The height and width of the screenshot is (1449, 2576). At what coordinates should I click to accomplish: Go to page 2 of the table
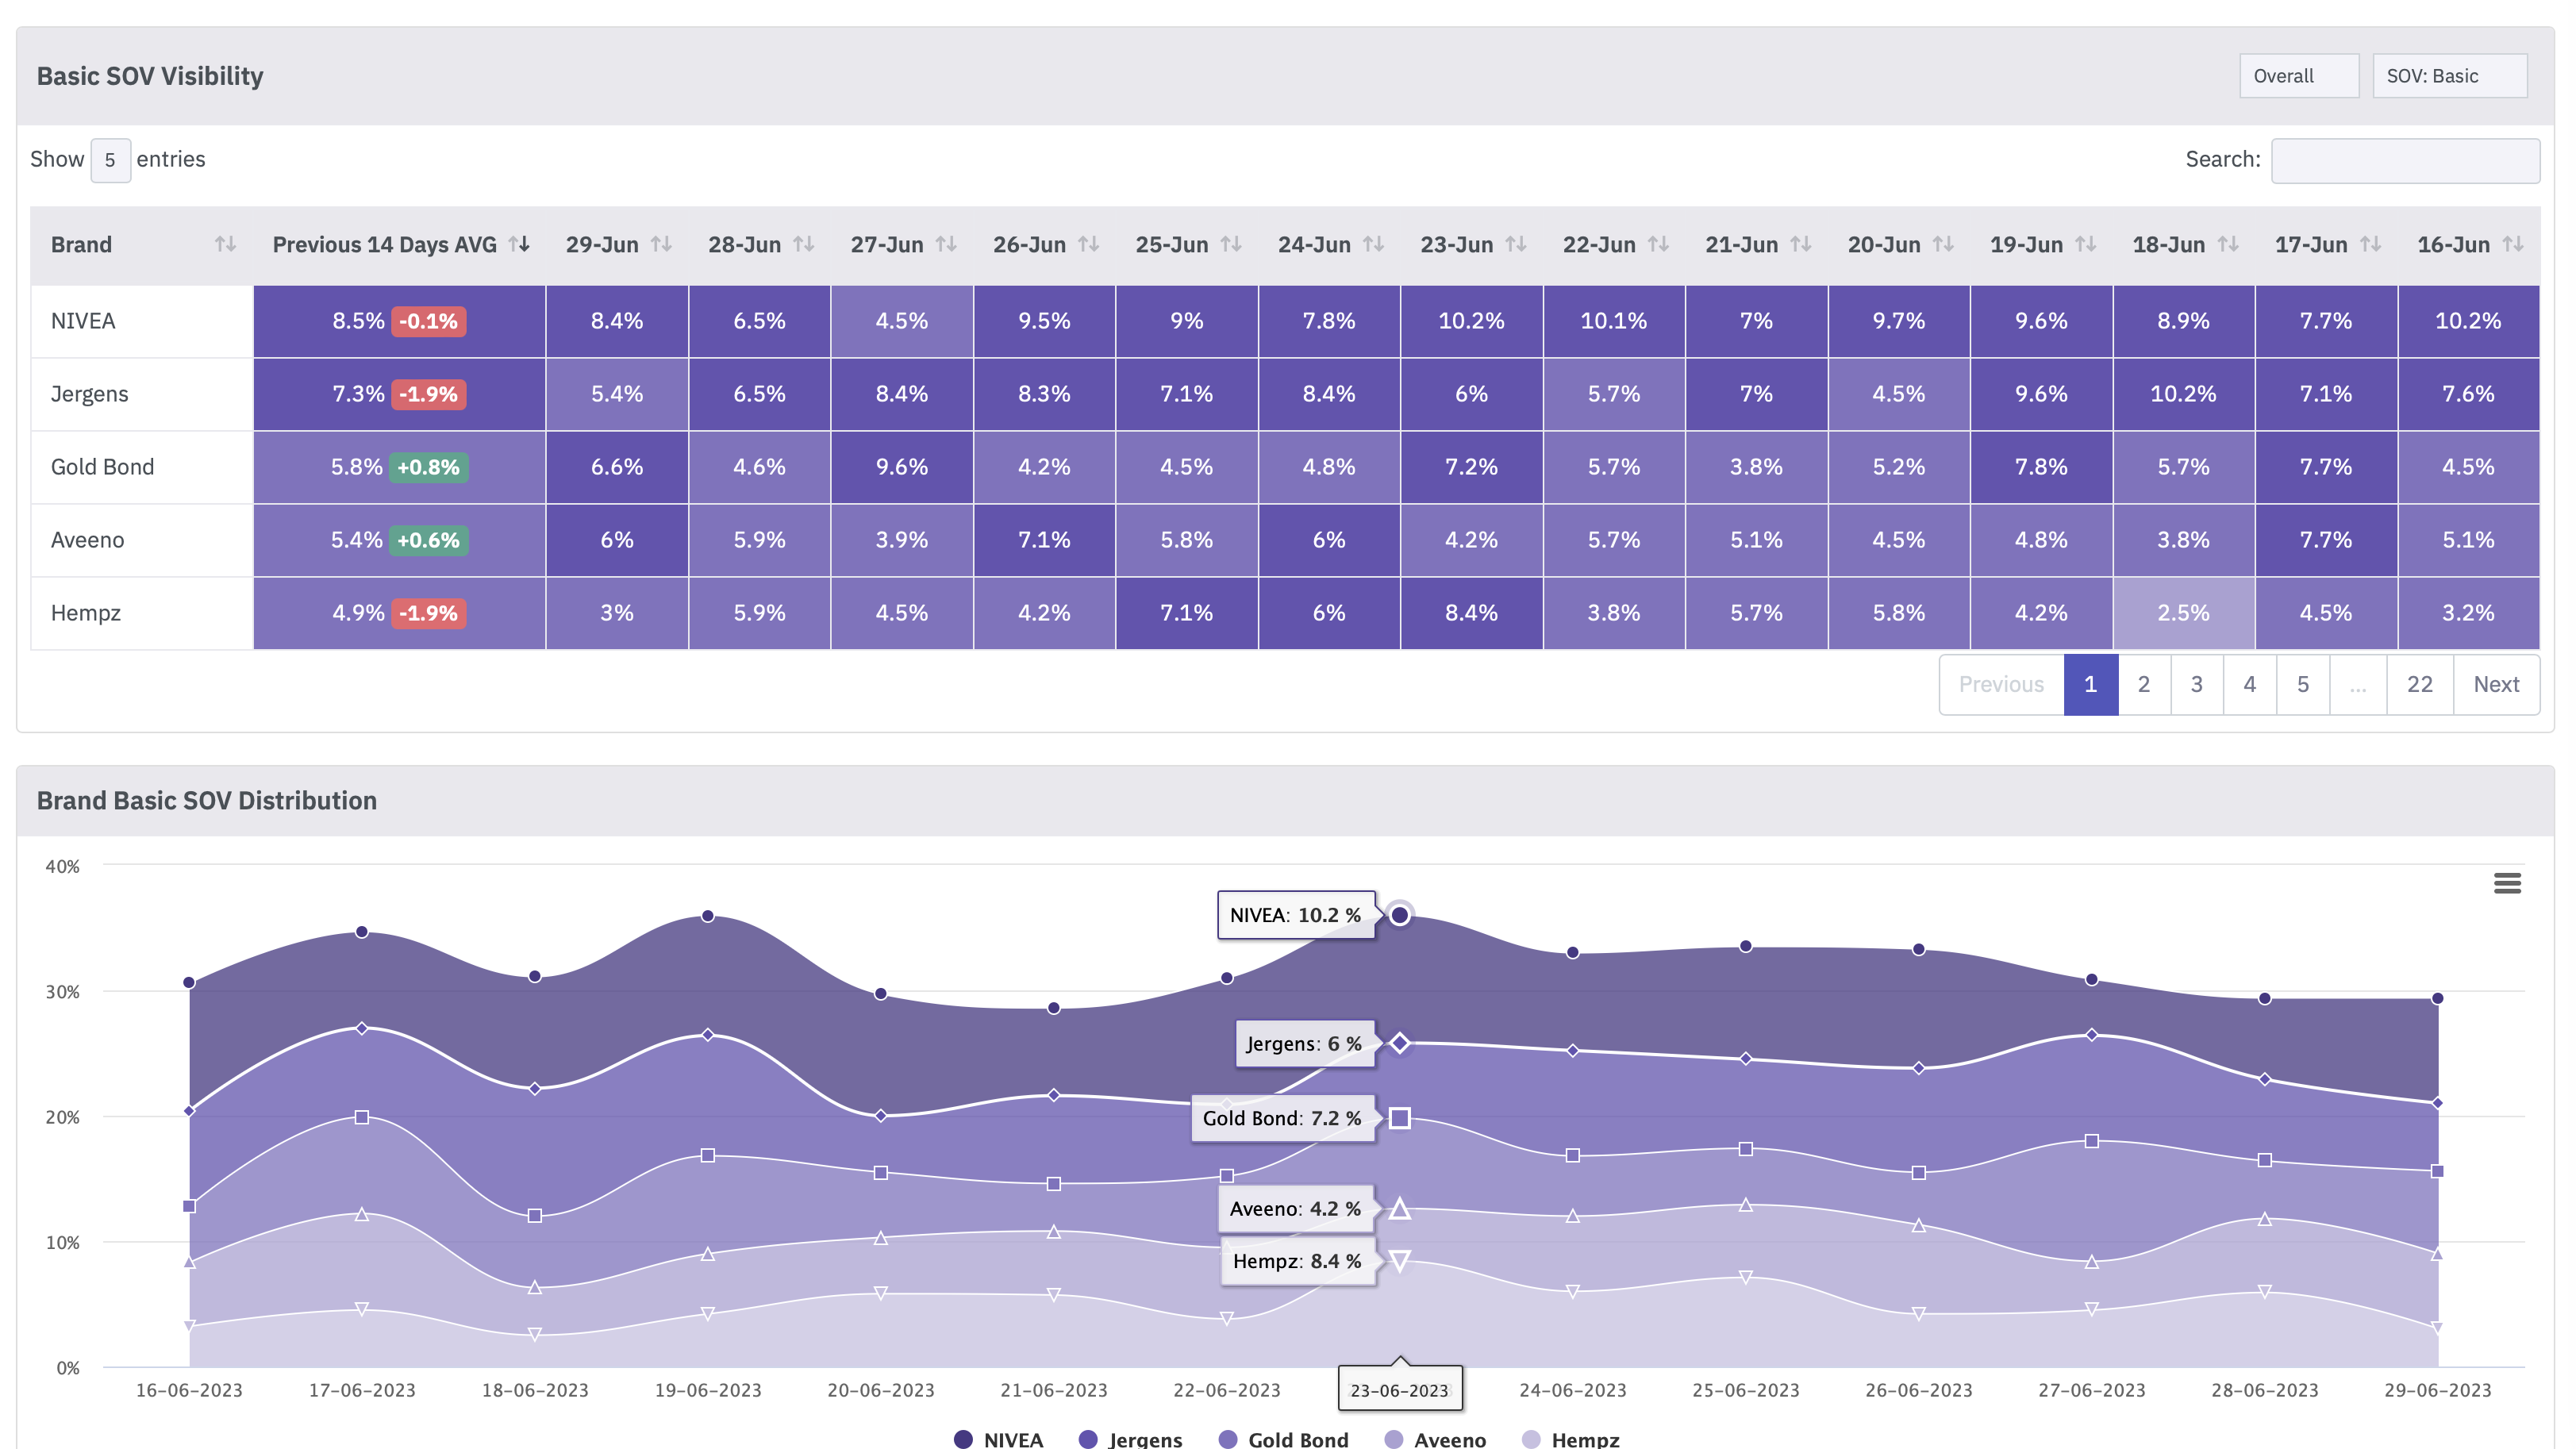(2143, 684)
